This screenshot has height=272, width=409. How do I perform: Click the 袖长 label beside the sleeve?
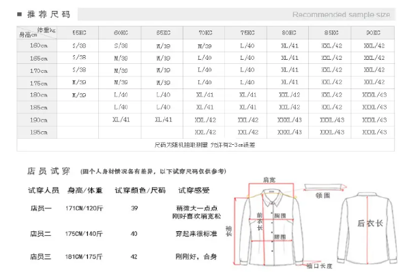point(229,231)
